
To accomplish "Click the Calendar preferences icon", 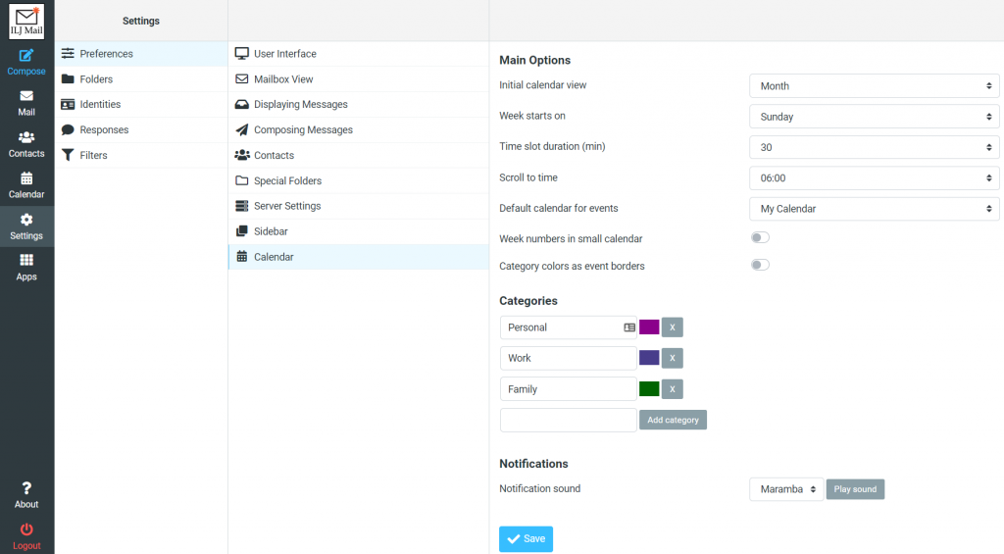I will click(x=241, y=257).
